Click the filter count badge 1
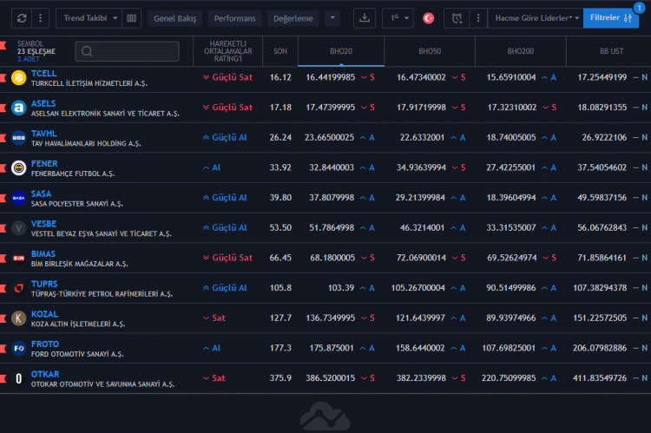 [x=639, y=8]
